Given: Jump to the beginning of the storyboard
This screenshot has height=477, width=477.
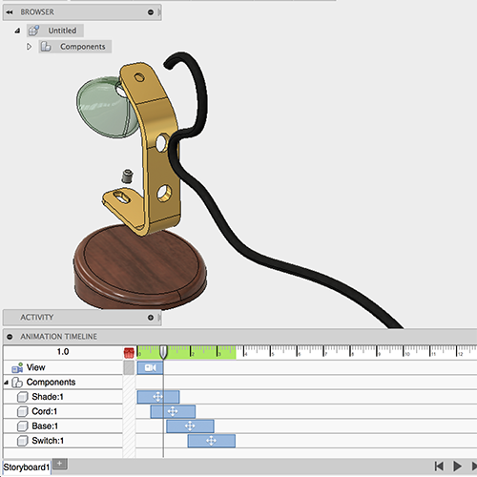Looking at the screenshot, I should click(x=439, y=467).
